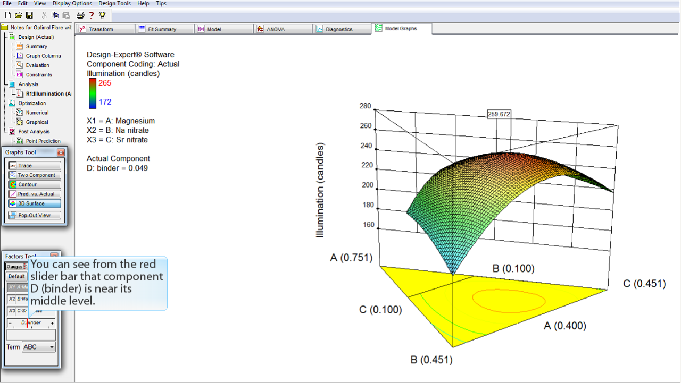Click the Summary node icon

pyautogui.click(x=20, y=46)
